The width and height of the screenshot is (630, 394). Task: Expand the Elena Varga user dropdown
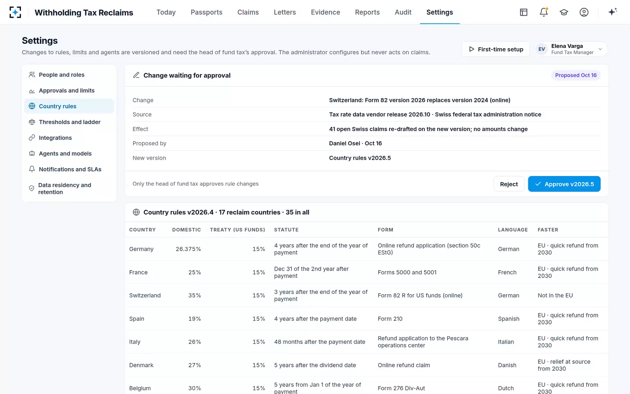pos(571,49)
